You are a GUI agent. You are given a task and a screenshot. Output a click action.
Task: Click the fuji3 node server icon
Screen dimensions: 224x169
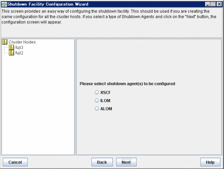pyautogui.click(x=11, y=47)
